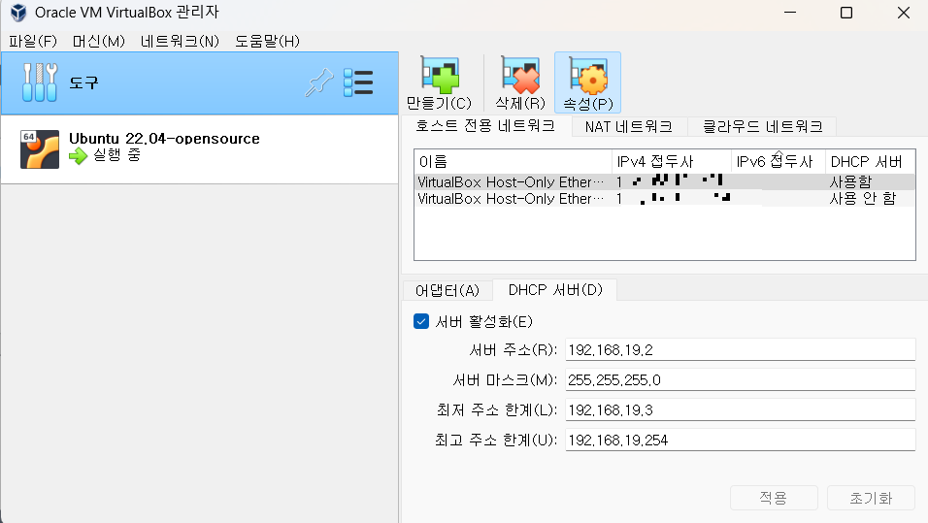
Task: Select the Ubuntu 22.04-opensource VM entry
Action: 199,149
